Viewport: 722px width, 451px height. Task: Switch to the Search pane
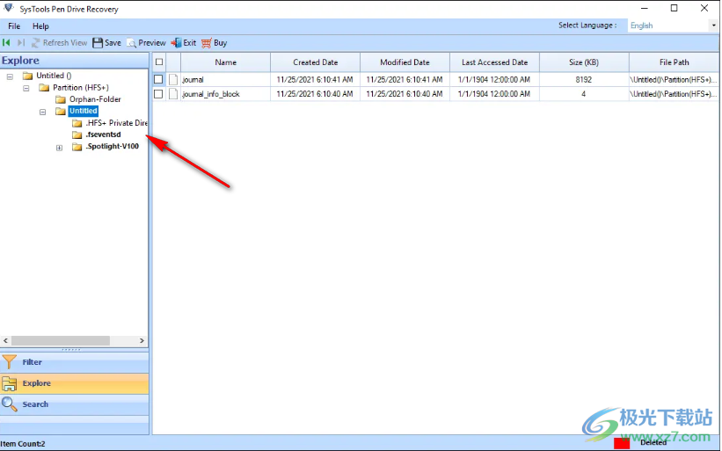(74, 404)
